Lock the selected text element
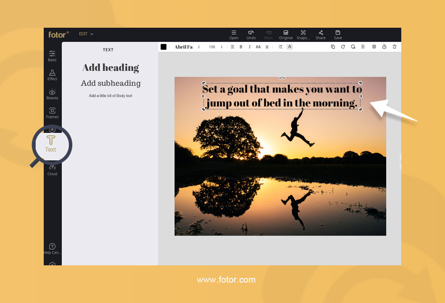Screen dimensions: 445x303 click(x=384, y=47)
